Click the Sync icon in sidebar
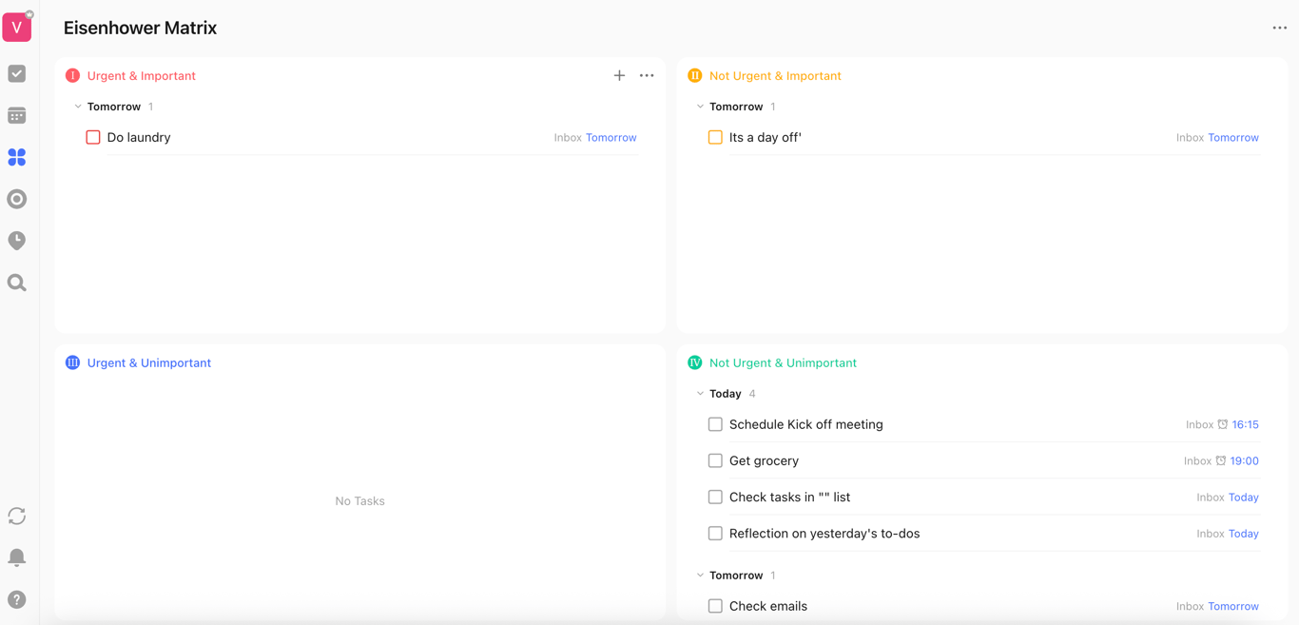This screenshot has height=625, width=1299. pos(17,516)
